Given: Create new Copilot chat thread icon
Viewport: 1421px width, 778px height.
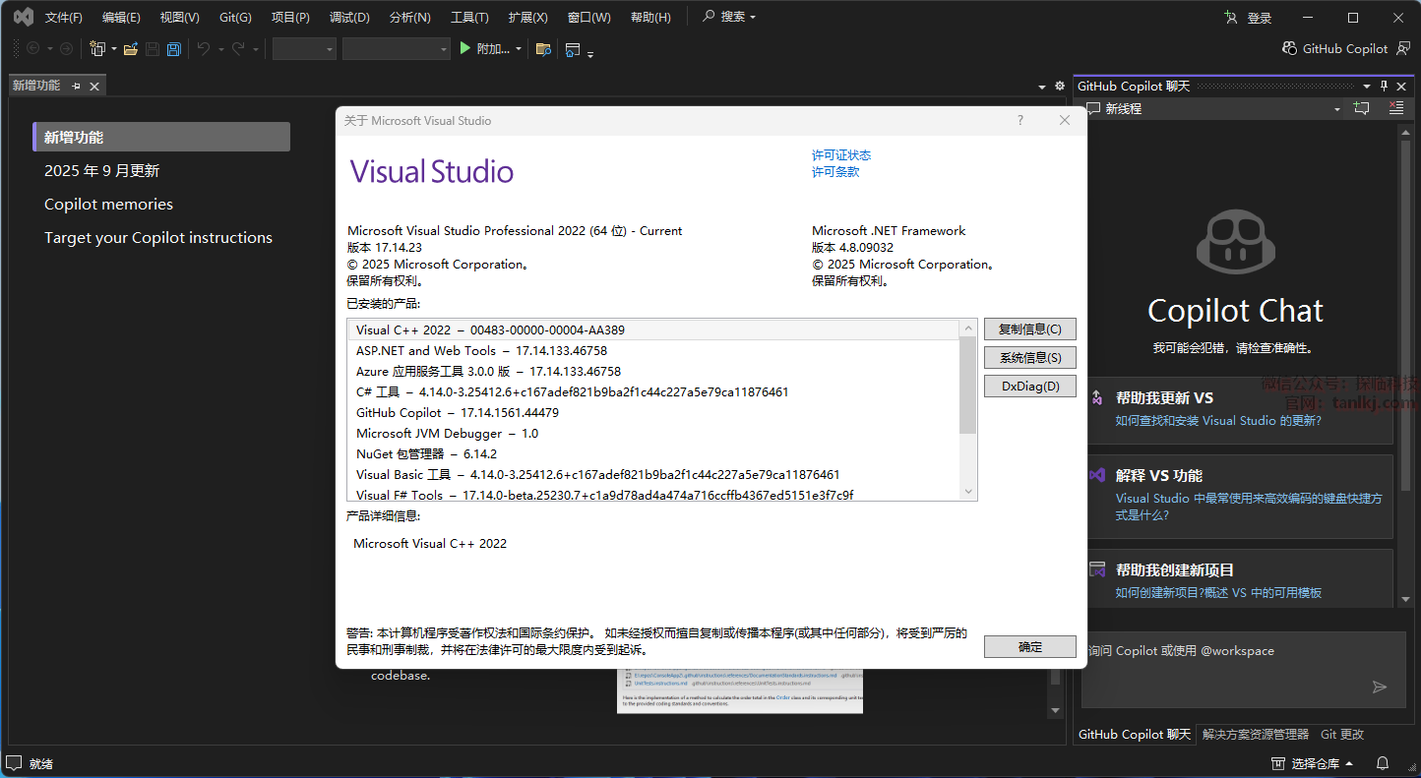Looking at the screenshot, I should click(1362, 108).
